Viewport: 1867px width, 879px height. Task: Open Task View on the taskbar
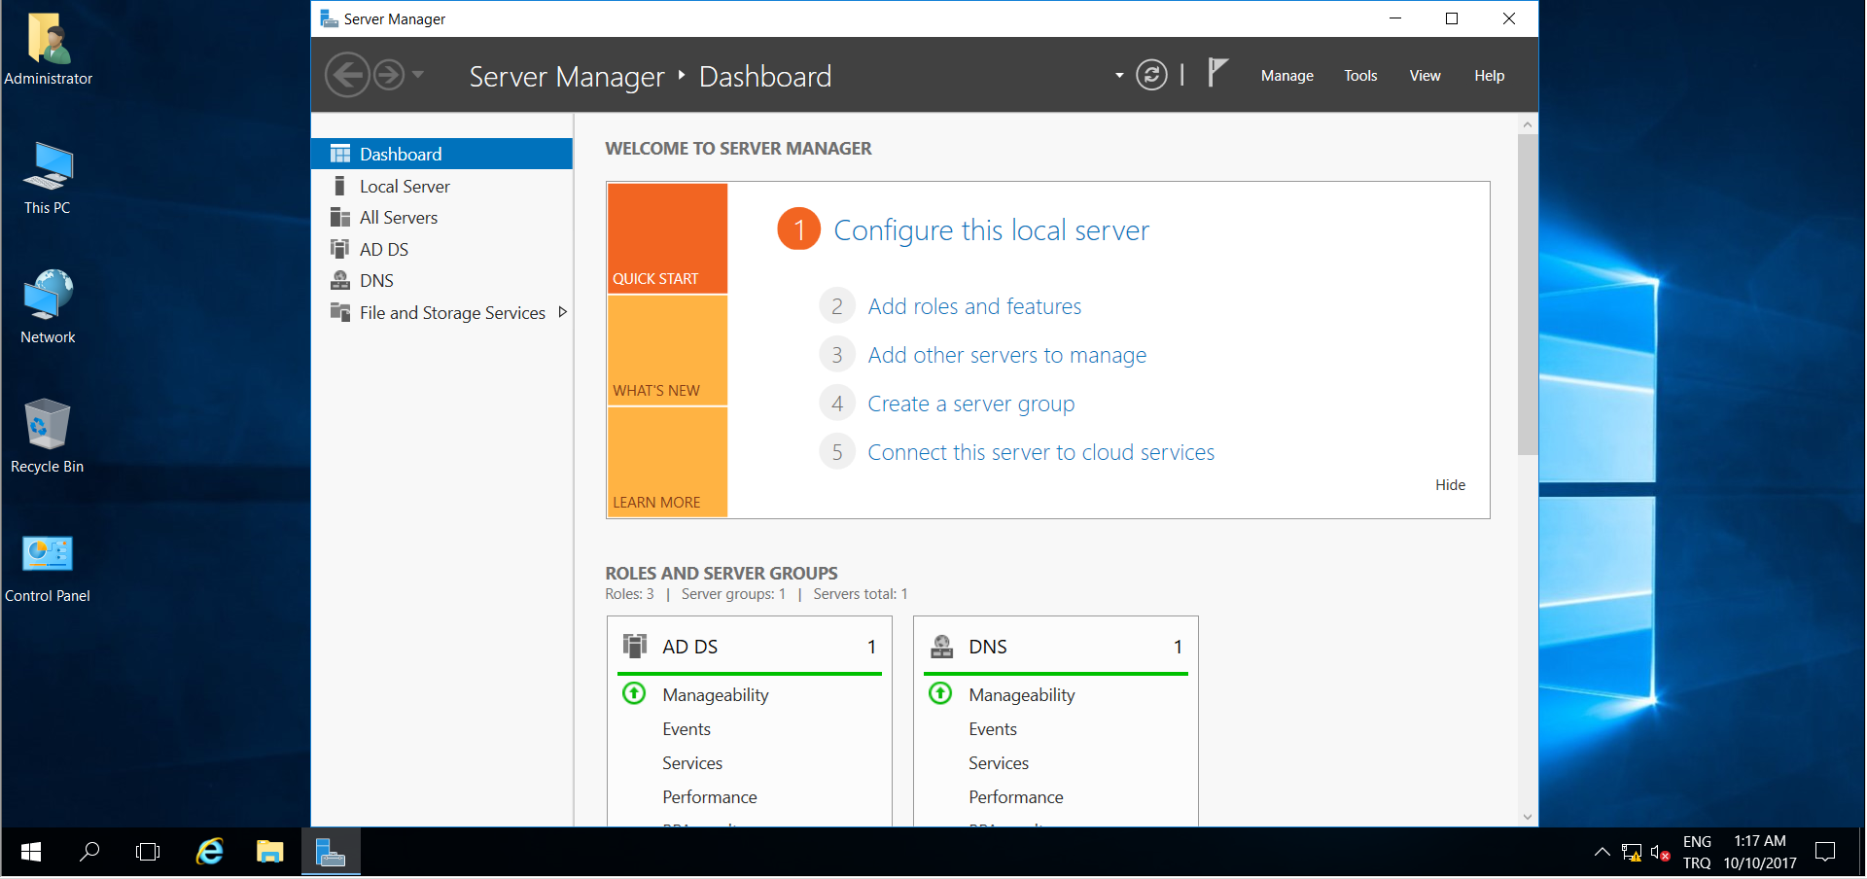click(x=148, y=852)
